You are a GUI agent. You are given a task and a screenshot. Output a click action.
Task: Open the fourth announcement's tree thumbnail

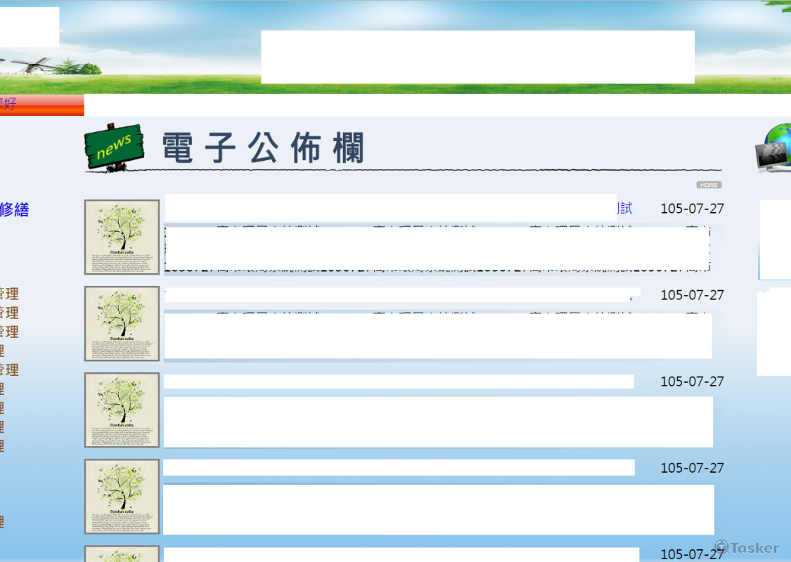pos(122,496)
